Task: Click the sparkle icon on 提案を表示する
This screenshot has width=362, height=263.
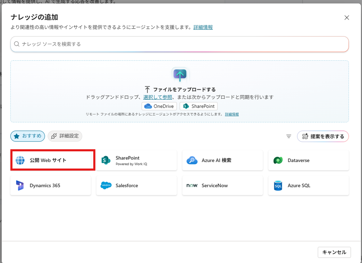Action: pyautogui.click(x=305, y=136)
